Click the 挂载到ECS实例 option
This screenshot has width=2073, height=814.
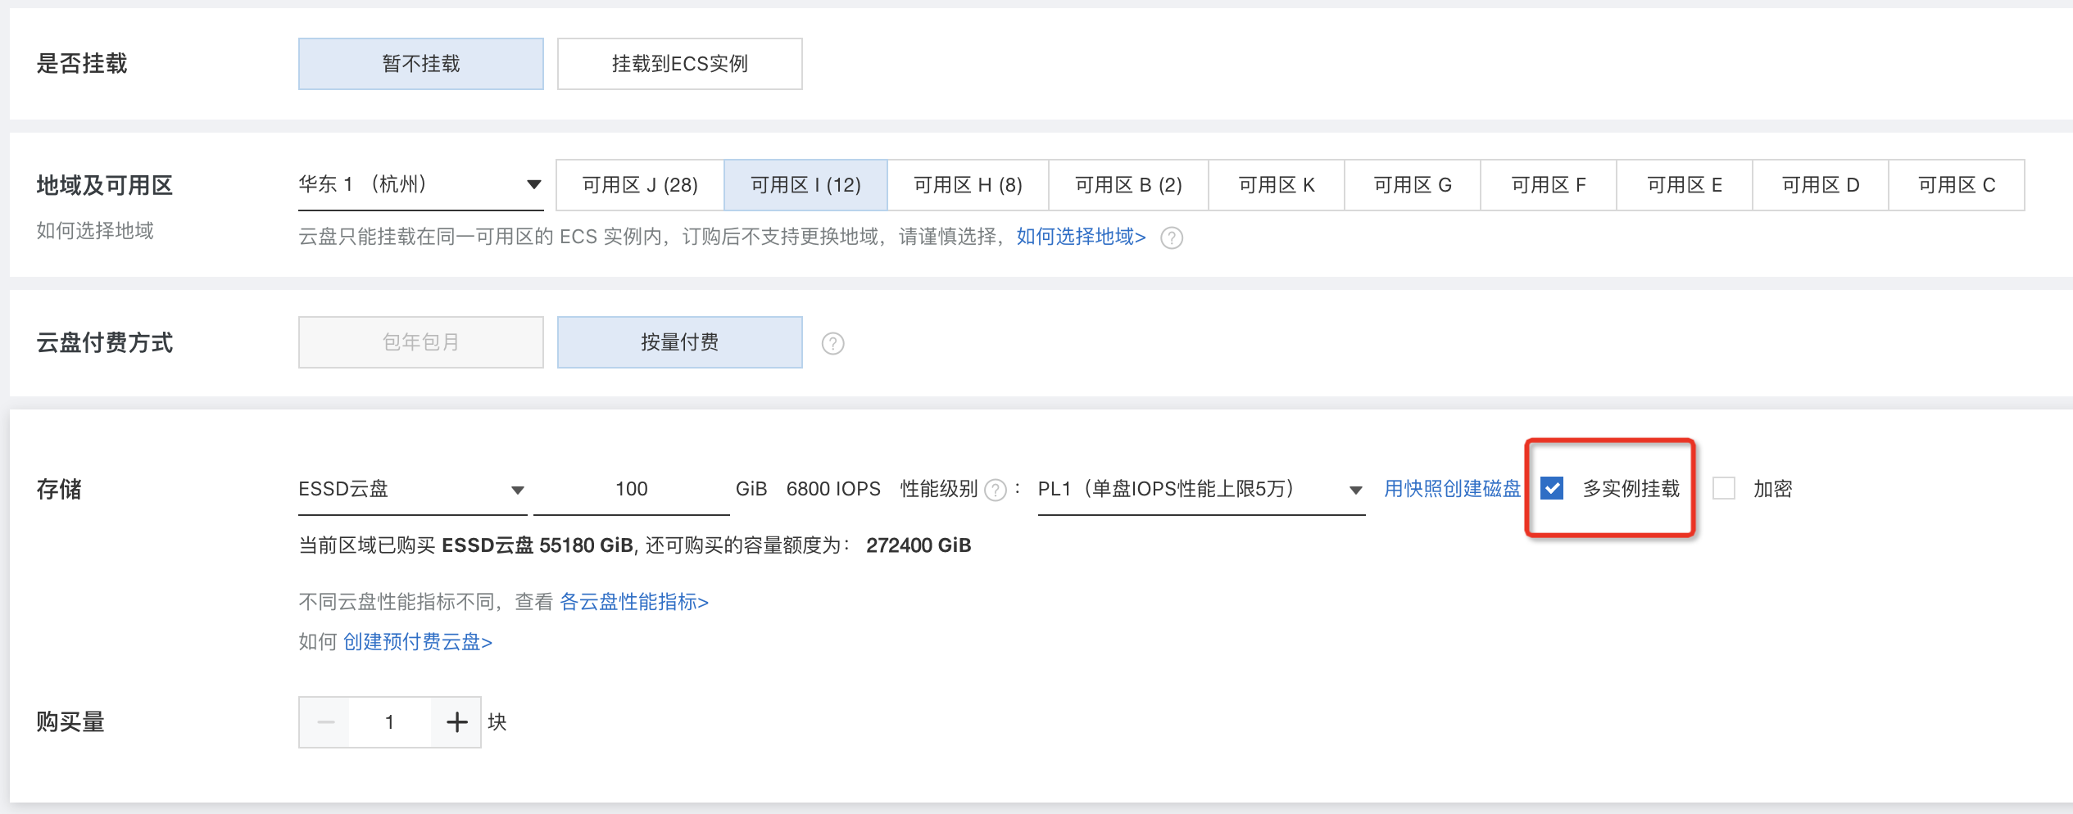(x=678, y=63)
